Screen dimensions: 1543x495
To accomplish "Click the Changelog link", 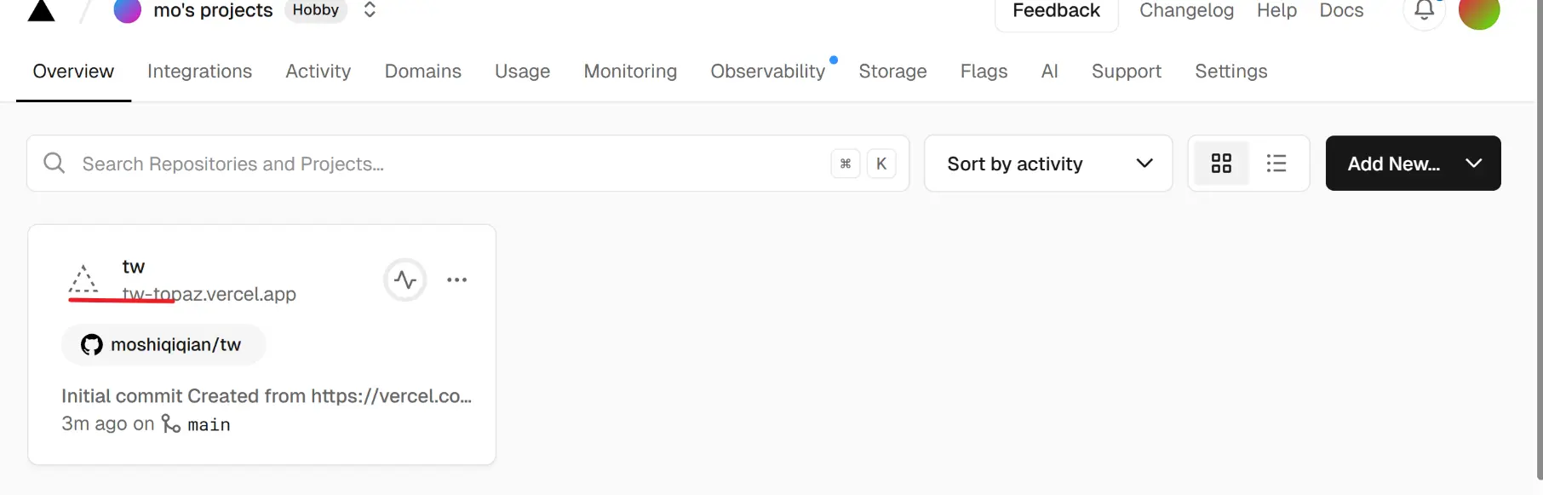I will coord(1186,11).
